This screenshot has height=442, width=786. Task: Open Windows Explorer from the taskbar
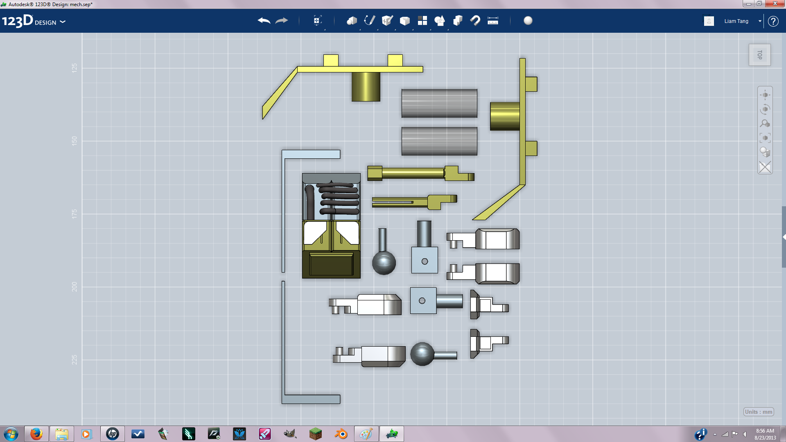coord(62,434)
